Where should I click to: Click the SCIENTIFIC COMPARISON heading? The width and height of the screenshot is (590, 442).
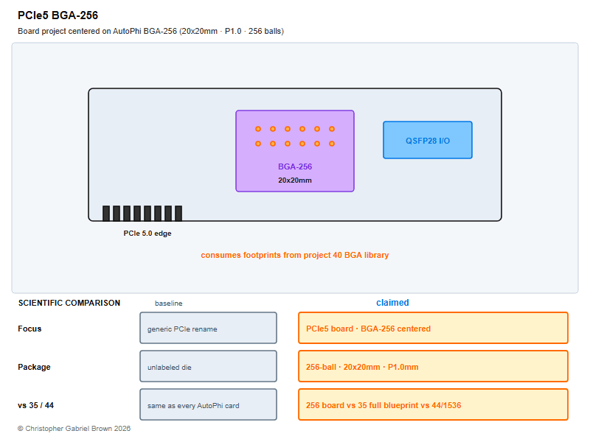[69, 303]
